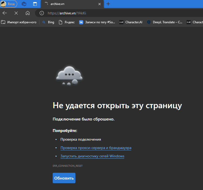
Task: Close the archive.vn tab
Action: 99,4
